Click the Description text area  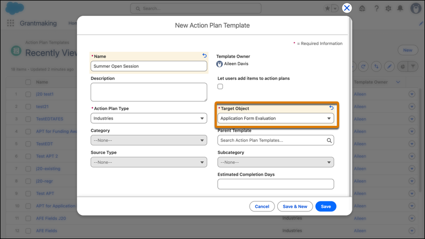pyautogui.click(x=149, y=92)
